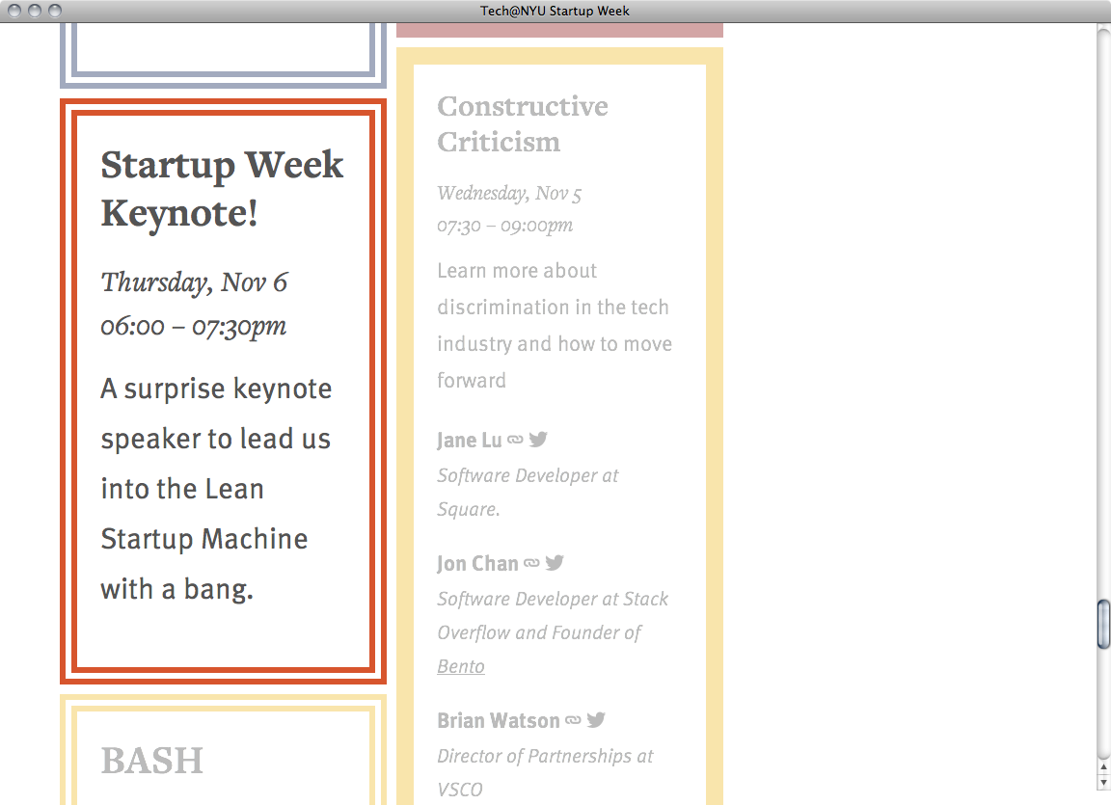Open Brian Watson's Twitter icon

(596, 720)
